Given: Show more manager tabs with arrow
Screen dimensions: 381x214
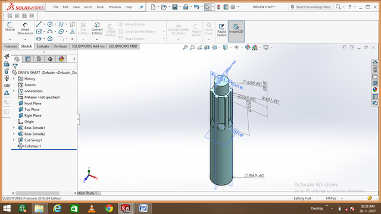Looking at the screenshot, I should tap(74, 59).
